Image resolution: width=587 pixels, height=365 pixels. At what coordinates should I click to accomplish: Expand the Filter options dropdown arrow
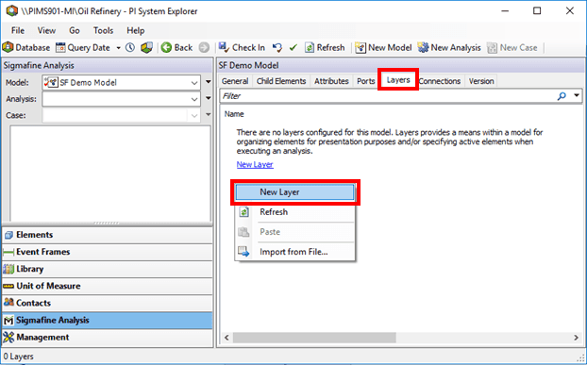577,96
